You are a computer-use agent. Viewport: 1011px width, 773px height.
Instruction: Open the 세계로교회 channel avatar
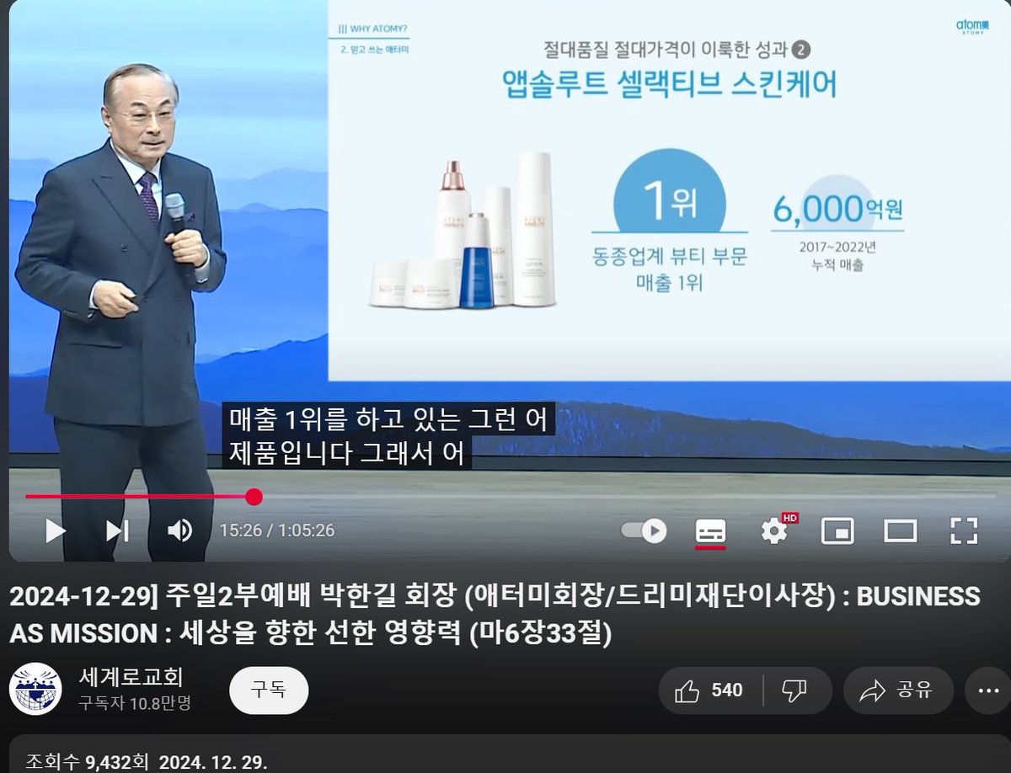click(35, 689)
